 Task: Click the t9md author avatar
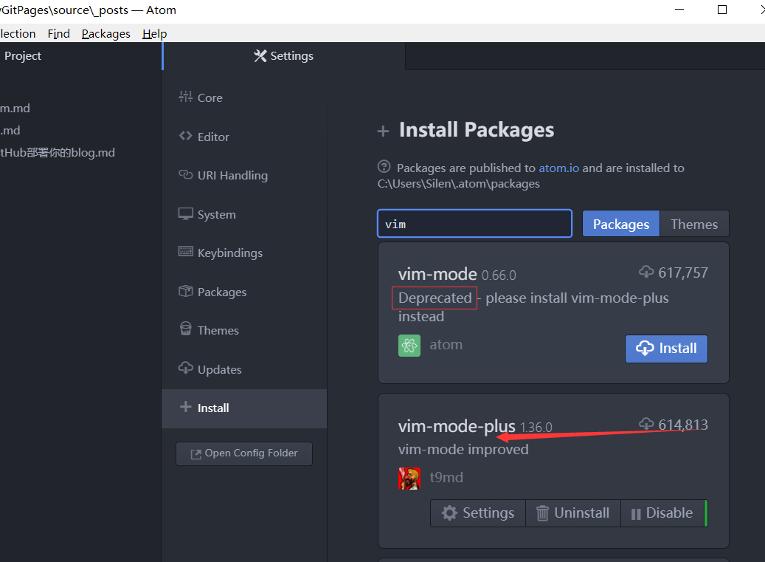(409, 479)
